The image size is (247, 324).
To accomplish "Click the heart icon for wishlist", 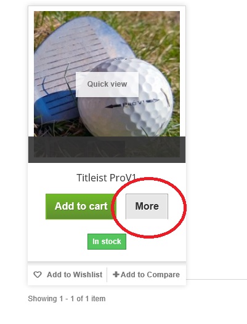I will tap(38, 275).
